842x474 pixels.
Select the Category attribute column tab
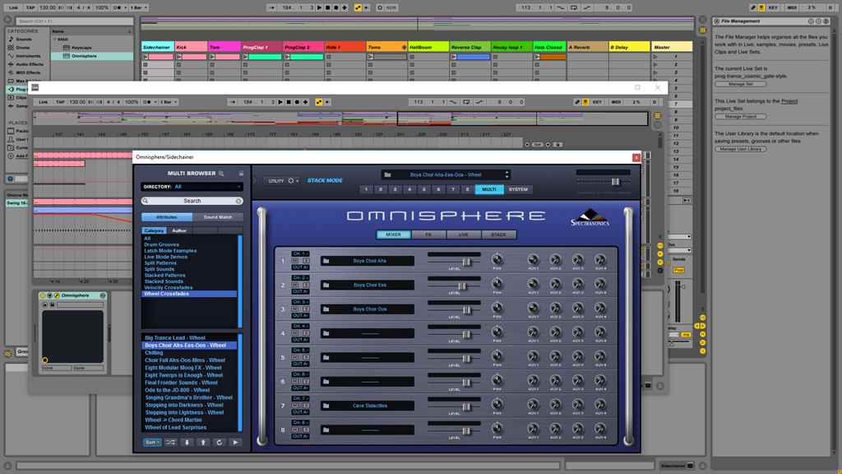click(154, 230)
